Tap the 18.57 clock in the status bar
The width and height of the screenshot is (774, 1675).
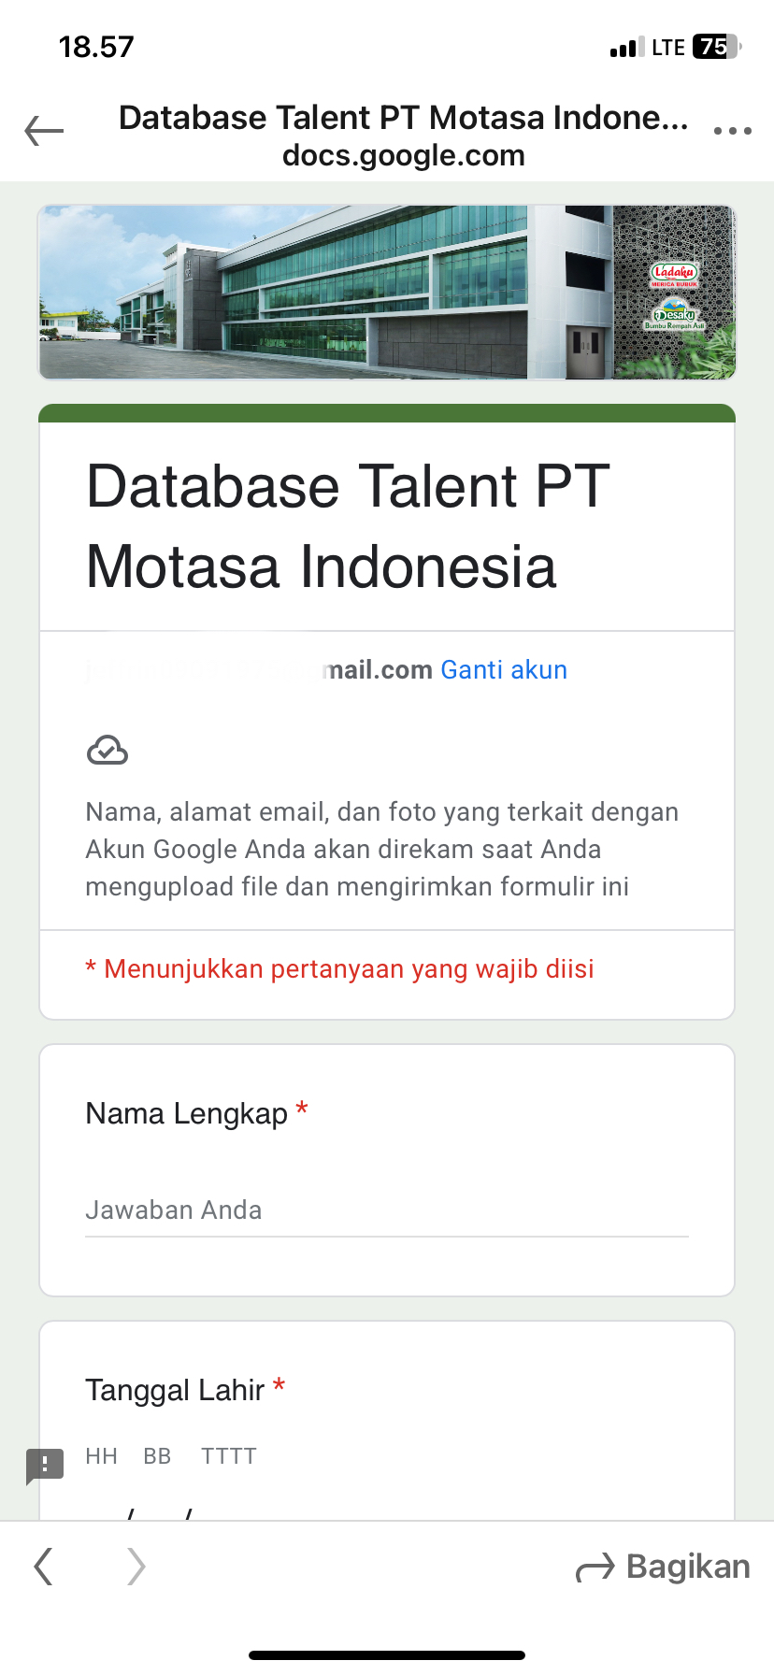coord(96,47)
